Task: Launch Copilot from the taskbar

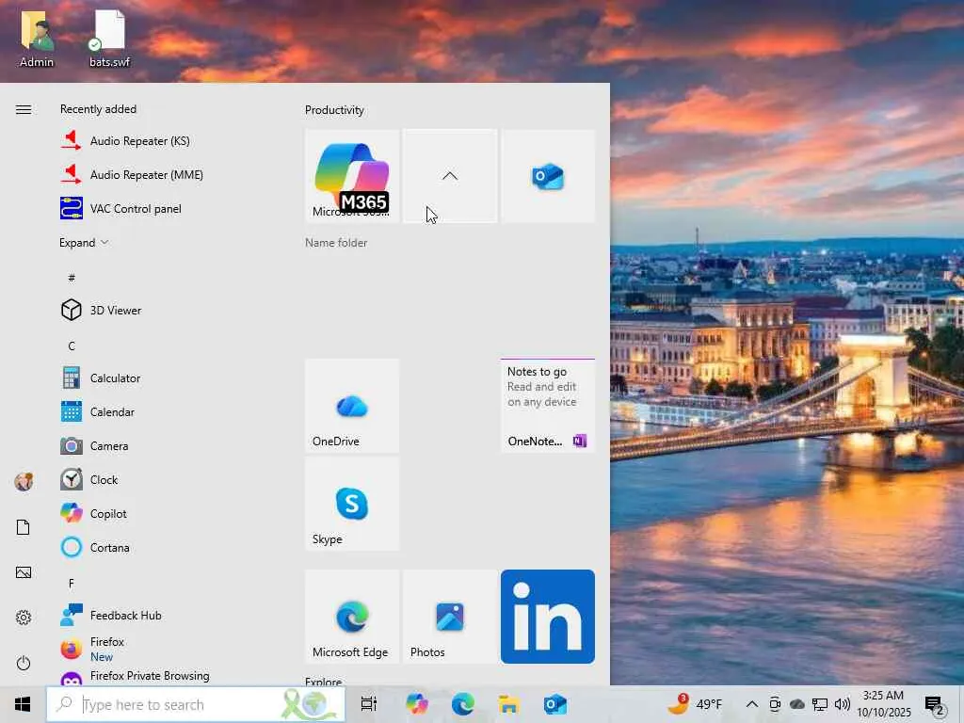Action: 416,704
